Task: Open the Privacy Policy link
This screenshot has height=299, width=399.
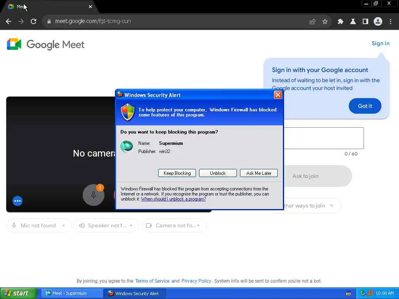Action: [x=196, y=281]
